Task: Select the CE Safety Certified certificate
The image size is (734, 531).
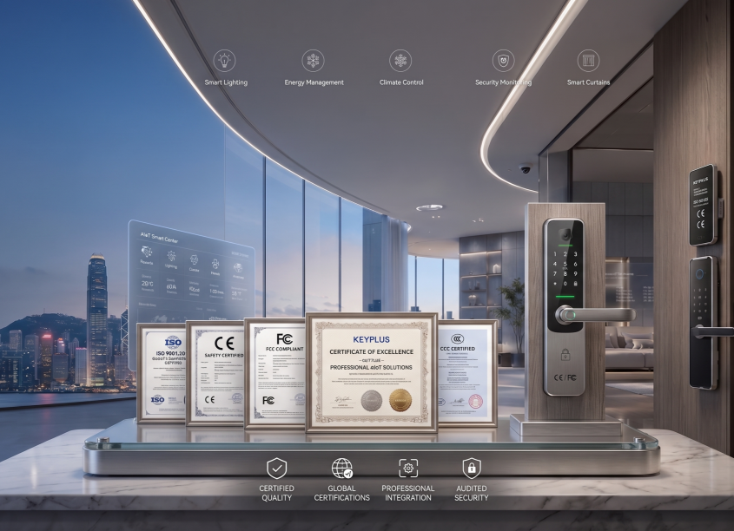Action: point(215,373)
